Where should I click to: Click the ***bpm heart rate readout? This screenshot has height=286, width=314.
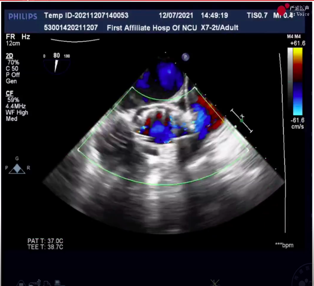click(284, 245)
